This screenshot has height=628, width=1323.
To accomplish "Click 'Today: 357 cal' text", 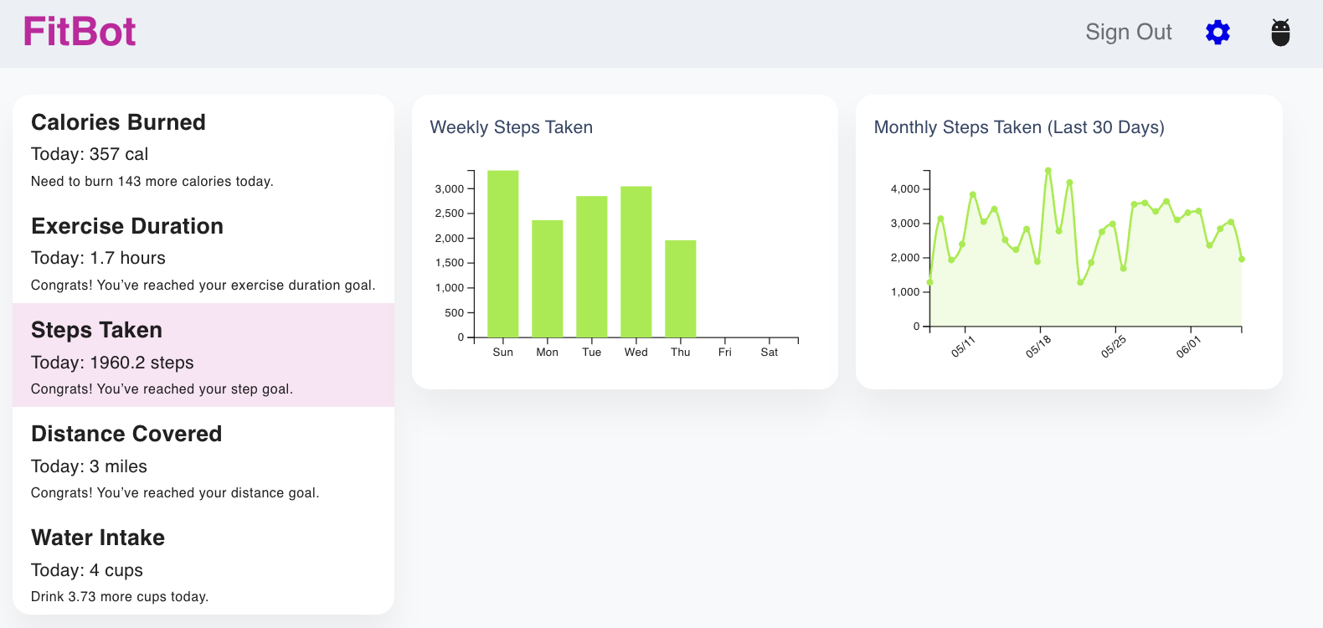I will pos(90,154).
